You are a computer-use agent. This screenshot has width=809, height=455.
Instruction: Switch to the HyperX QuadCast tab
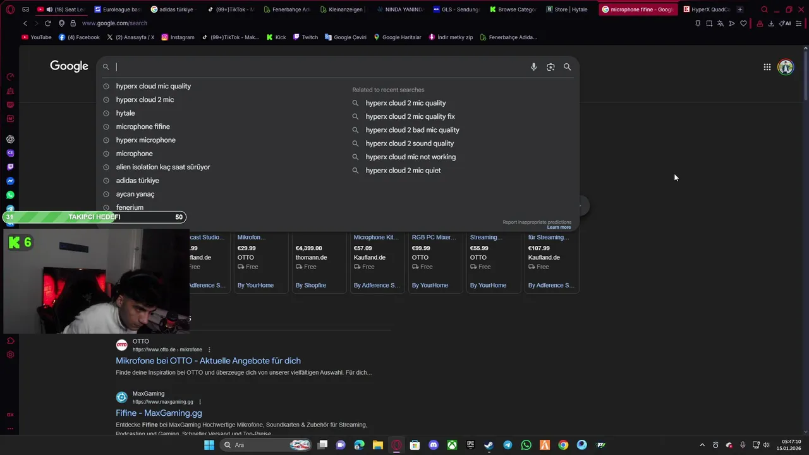pyautogui.click(x=707, y=9)
